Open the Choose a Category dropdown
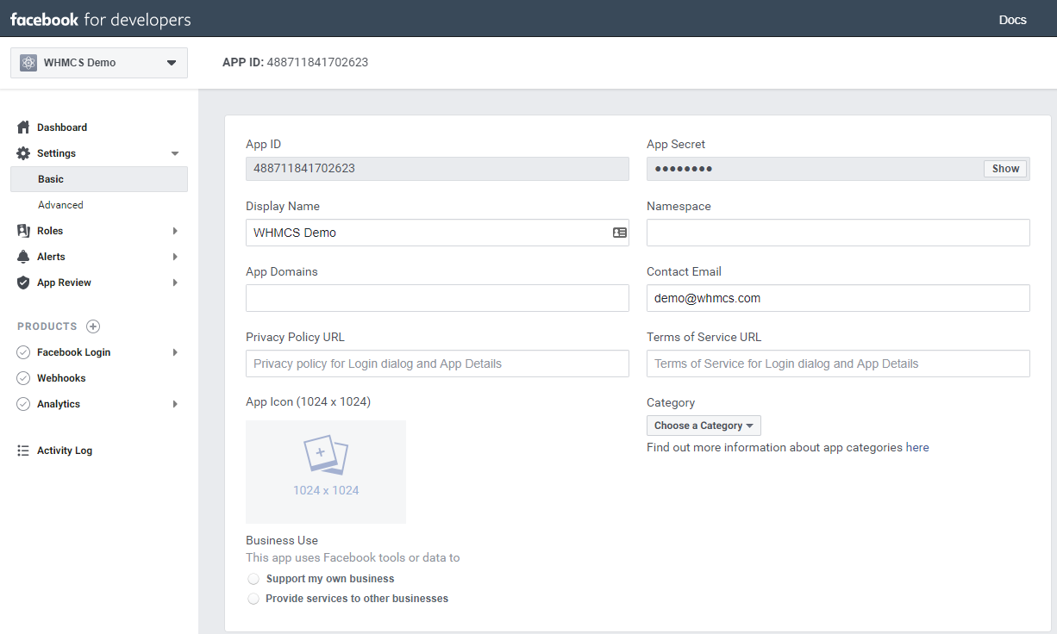 click(x=704, y=426)
